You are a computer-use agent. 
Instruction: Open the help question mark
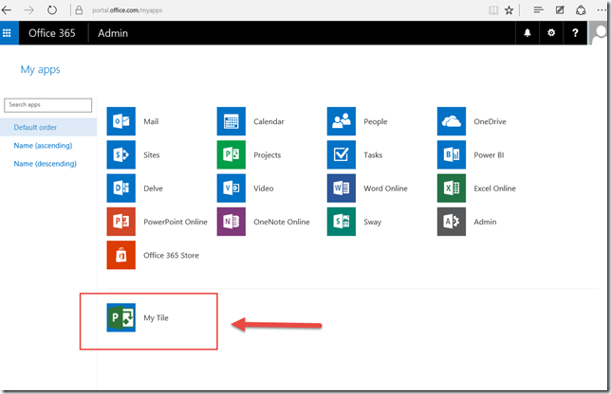pos(575,33)
